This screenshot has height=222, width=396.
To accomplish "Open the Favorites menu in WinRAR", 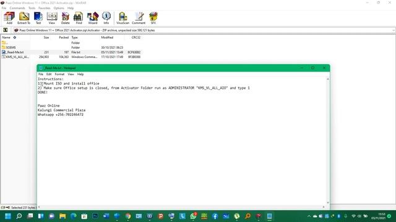I will coord(44,8).
